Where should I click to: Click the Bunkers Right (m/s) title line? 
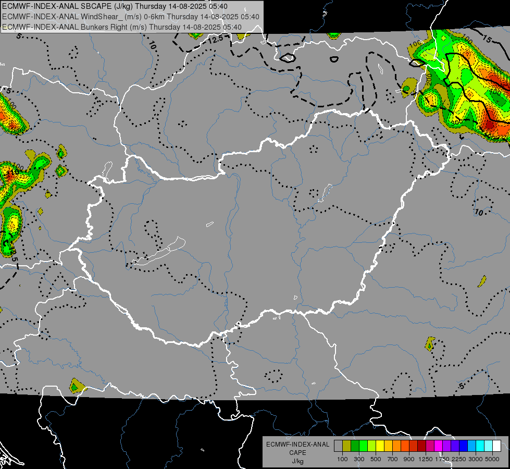tap(122, 27)
